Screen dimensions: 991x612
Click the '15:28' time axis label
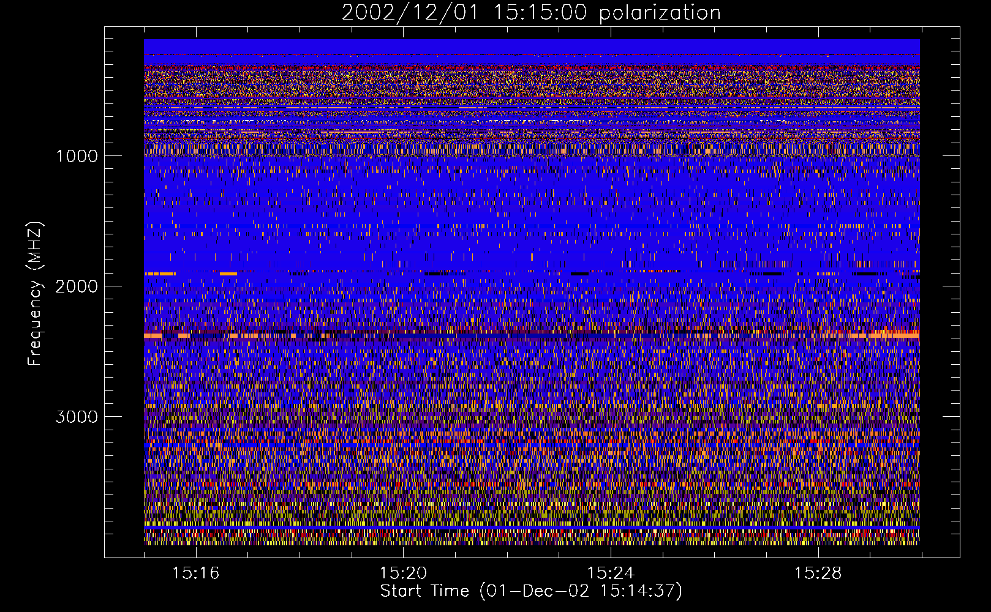click(818, 573)
